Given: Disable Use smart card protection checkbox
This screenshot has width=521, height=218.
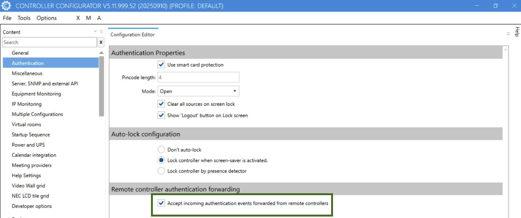Looking at the screenshot, I should [x=161, y=65].
